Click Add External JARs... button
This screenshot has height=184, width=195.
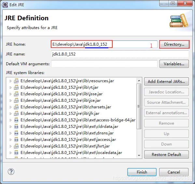pyautogui.click(x=166, y=82)
